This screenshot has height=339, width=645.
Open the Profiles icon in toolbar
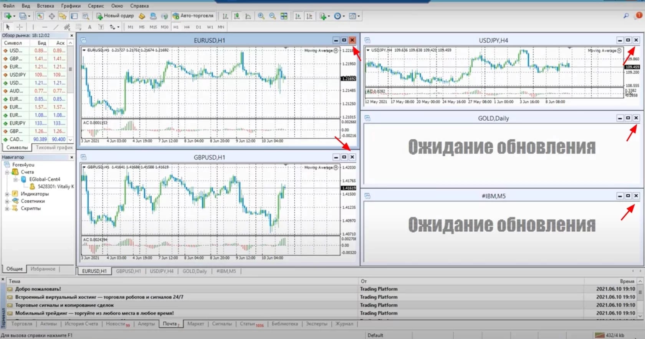click(x=23, y=16)
